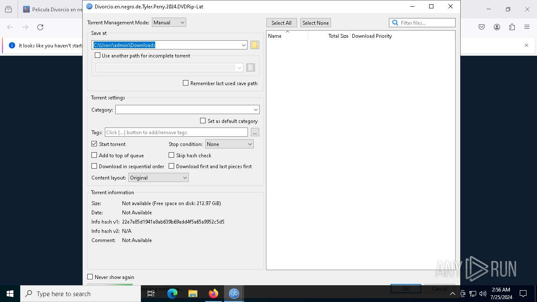Enable Add to top of queue
This screenshot has width=537, height=302.
[x=94, y=155]
